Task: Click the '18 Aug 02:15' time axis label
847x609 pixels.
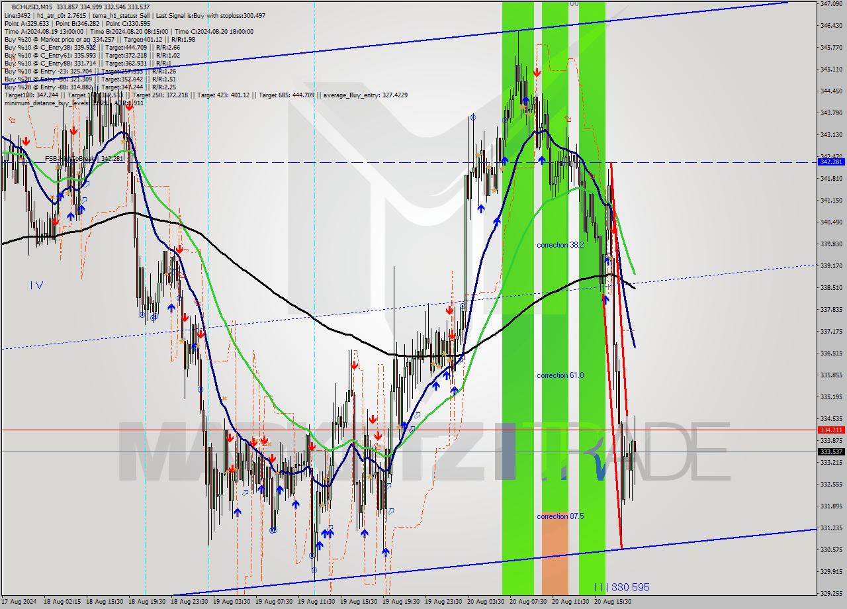Action: 62,602
